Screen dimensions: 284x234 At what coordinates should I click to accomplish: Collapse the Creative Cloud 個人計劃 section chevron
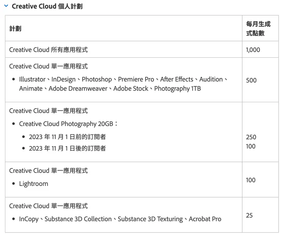(x=6, y=6)
